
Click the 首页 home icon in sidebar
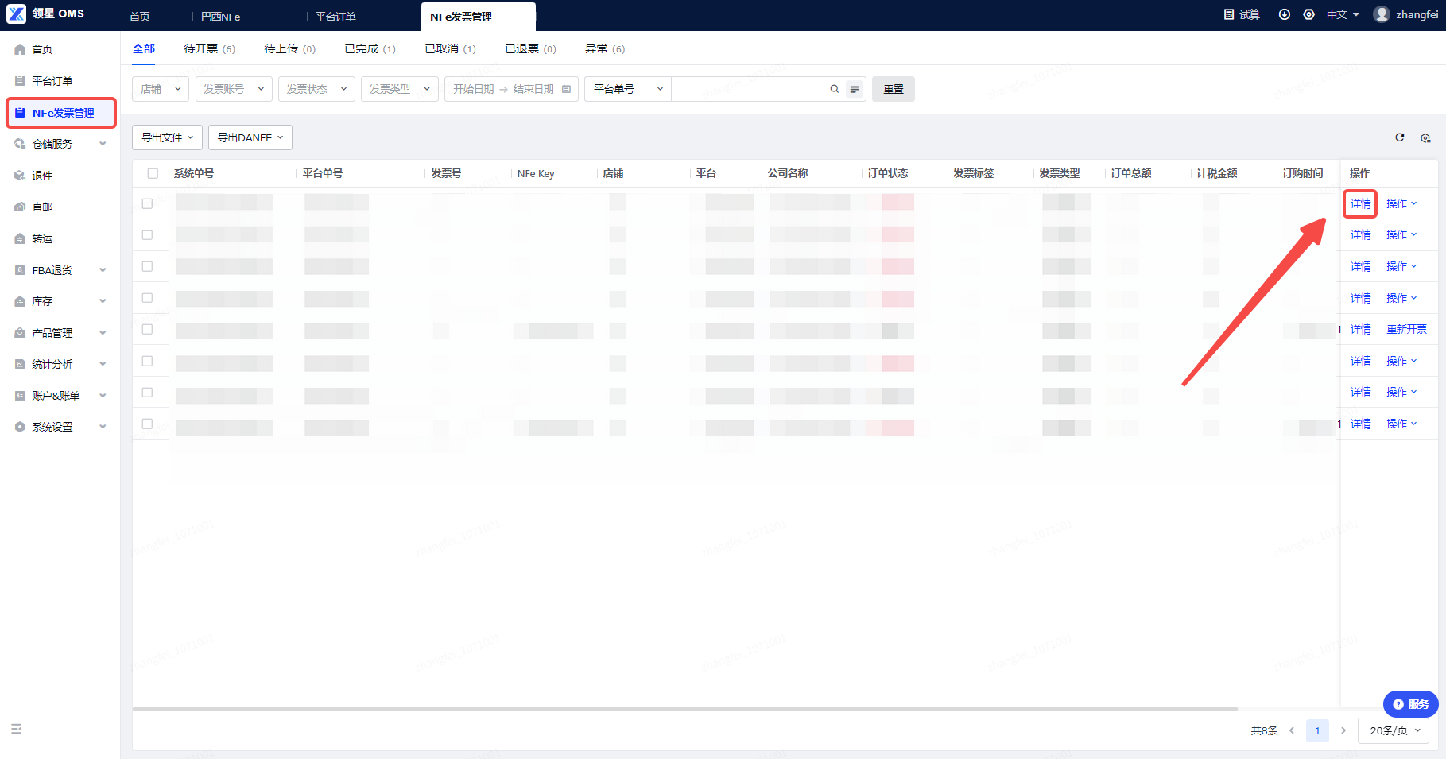click(x=20, y=49)
